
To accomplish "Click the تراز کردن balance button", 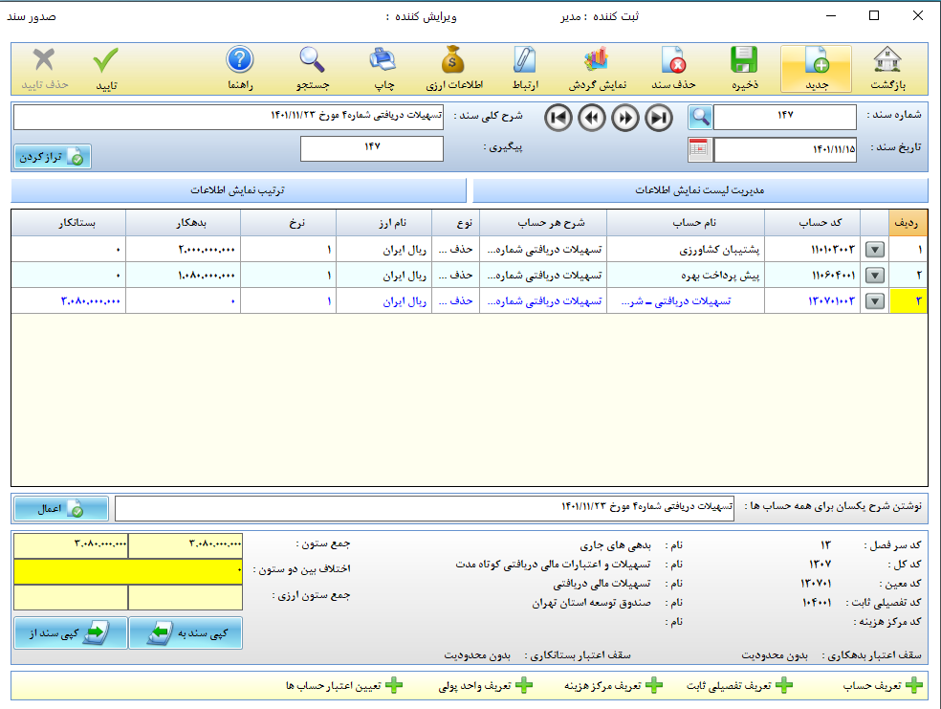I will coord(53,157).
